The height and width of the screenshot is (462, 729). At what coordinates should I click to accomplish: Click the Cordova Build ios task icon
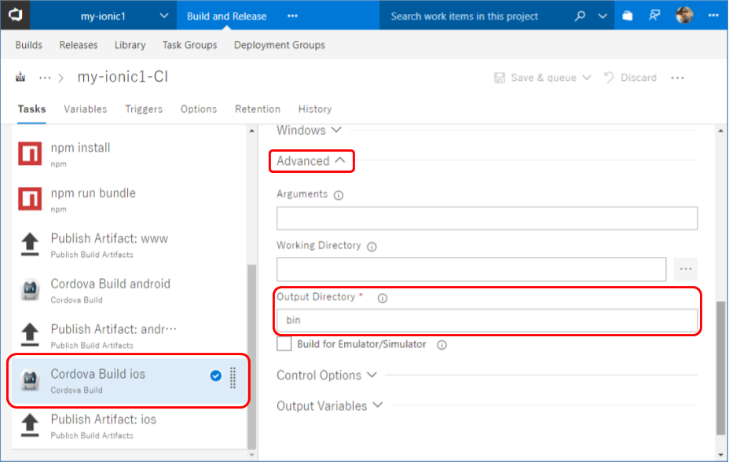(30, 379)
